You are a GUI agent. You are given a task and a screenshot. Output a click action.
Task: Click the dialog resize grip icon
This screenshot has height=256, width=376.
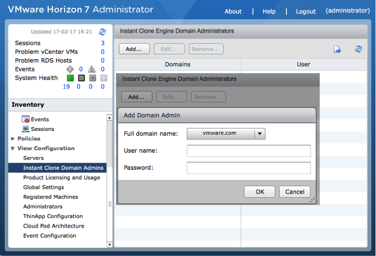pyautogui.click(x=312, y=200)
